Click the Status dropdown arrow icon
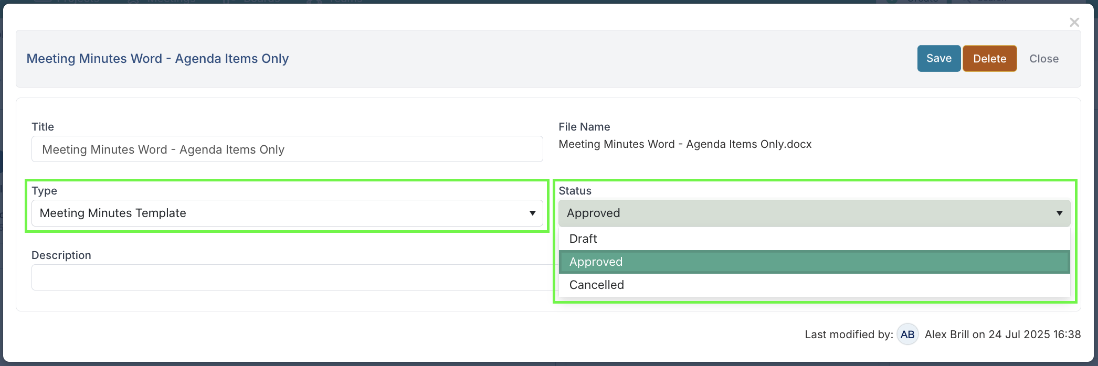The image size is (1098, 366). pos(1059,213)
